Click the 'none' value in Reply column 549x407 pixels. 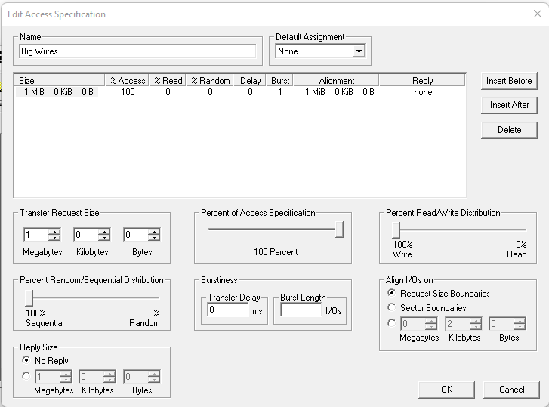(x=423, y=92)
